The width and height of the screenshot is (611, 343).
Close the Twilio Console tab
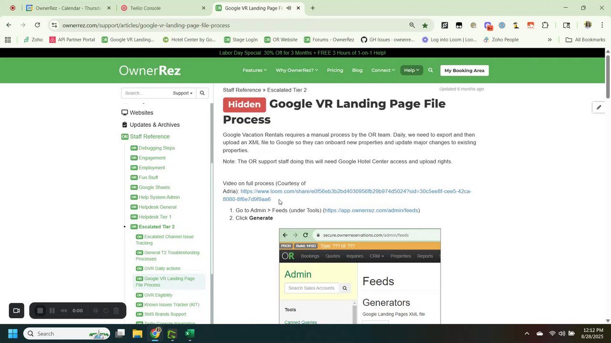204,8
